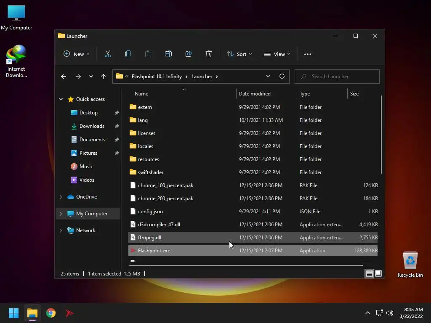The height and width of the screenshot is (323, 431).
Task: Click the Delete trash can icon
Action: (209, 54)
